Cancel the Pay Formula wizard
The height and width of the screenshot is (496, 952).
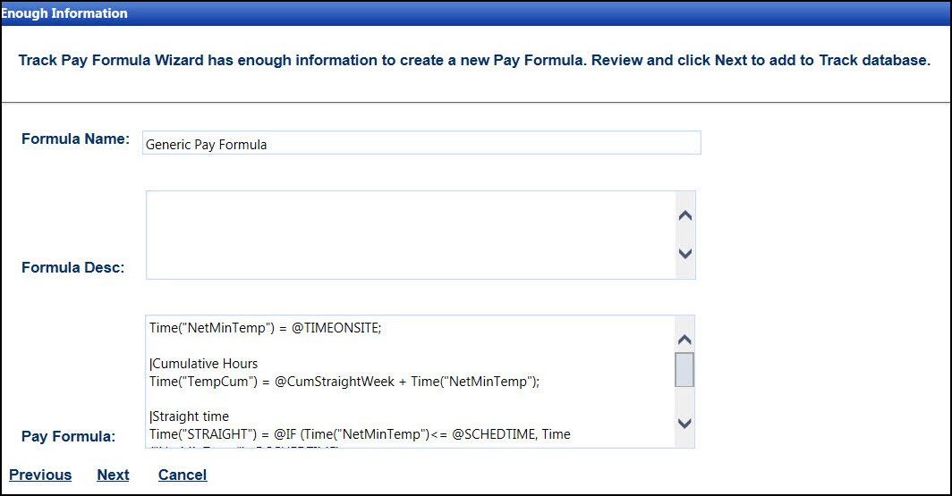tap(183, 475)
